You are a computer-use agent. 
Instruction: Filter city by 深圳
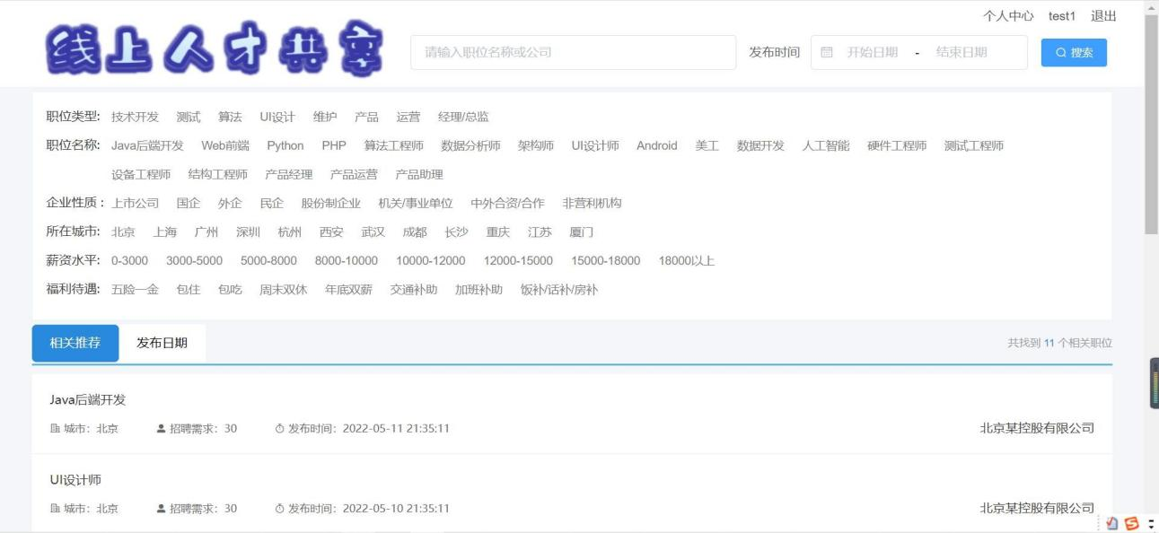(x=248, y=232)
